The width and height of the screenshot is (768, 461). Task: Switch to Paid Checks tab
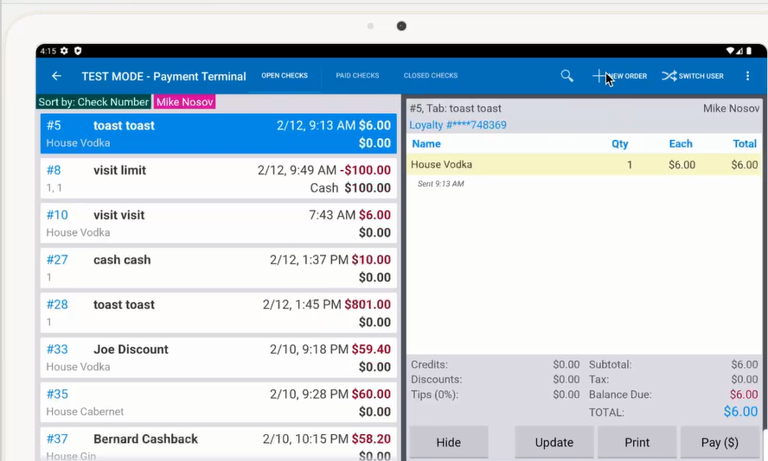(357, 75)
